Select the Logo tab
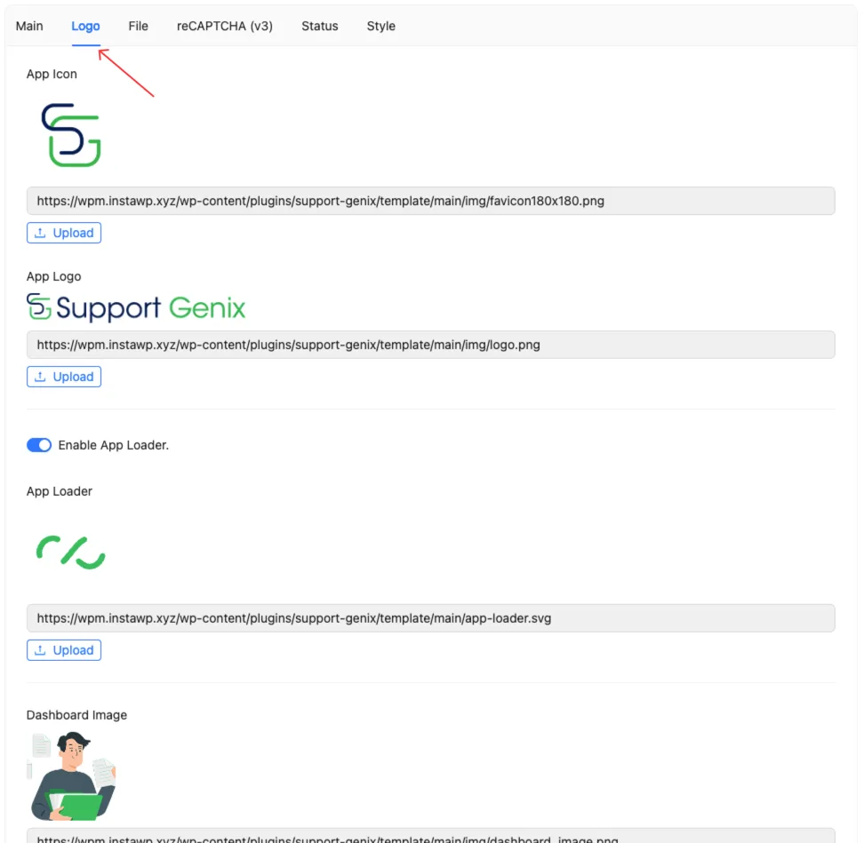Image resolution: width=864 pixels, height=843 pixels. tap(85, 26)
